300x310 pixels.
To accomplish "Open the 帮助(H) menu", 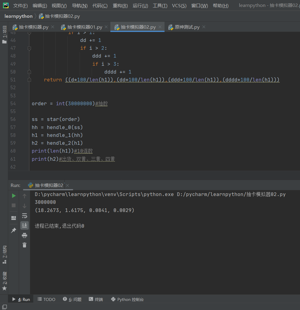I will click(221, 5).
